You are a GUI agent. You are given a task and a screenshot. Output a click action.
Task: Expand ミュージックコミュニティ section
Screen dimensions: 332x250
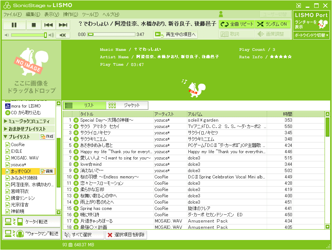point(29,121)
